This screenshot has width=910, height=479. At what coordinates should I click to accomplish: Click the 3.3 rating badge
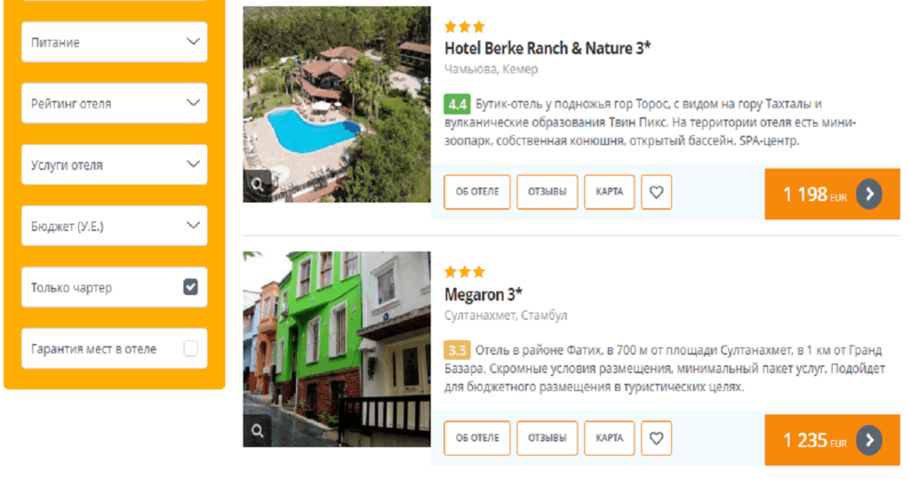point(458,350)
